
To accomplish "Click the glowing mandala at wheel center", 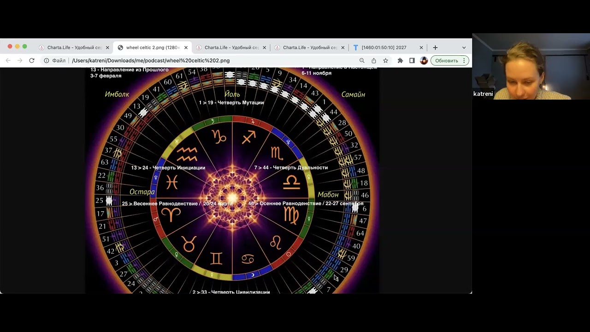I will click(232, 198).
